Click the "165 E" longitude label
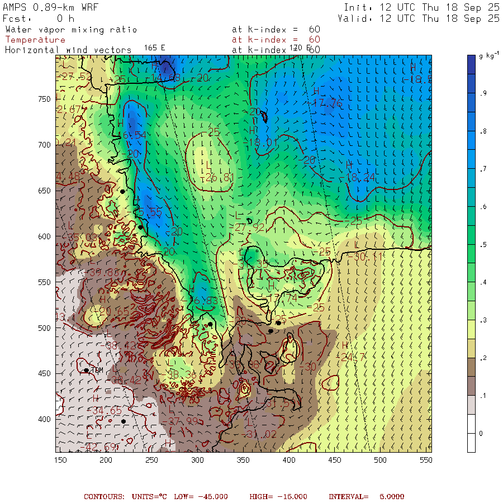 tap(154, 48)
